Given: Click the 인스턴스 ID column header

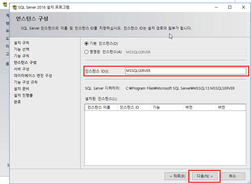Looking at the screenshot, I should point(134,108).
